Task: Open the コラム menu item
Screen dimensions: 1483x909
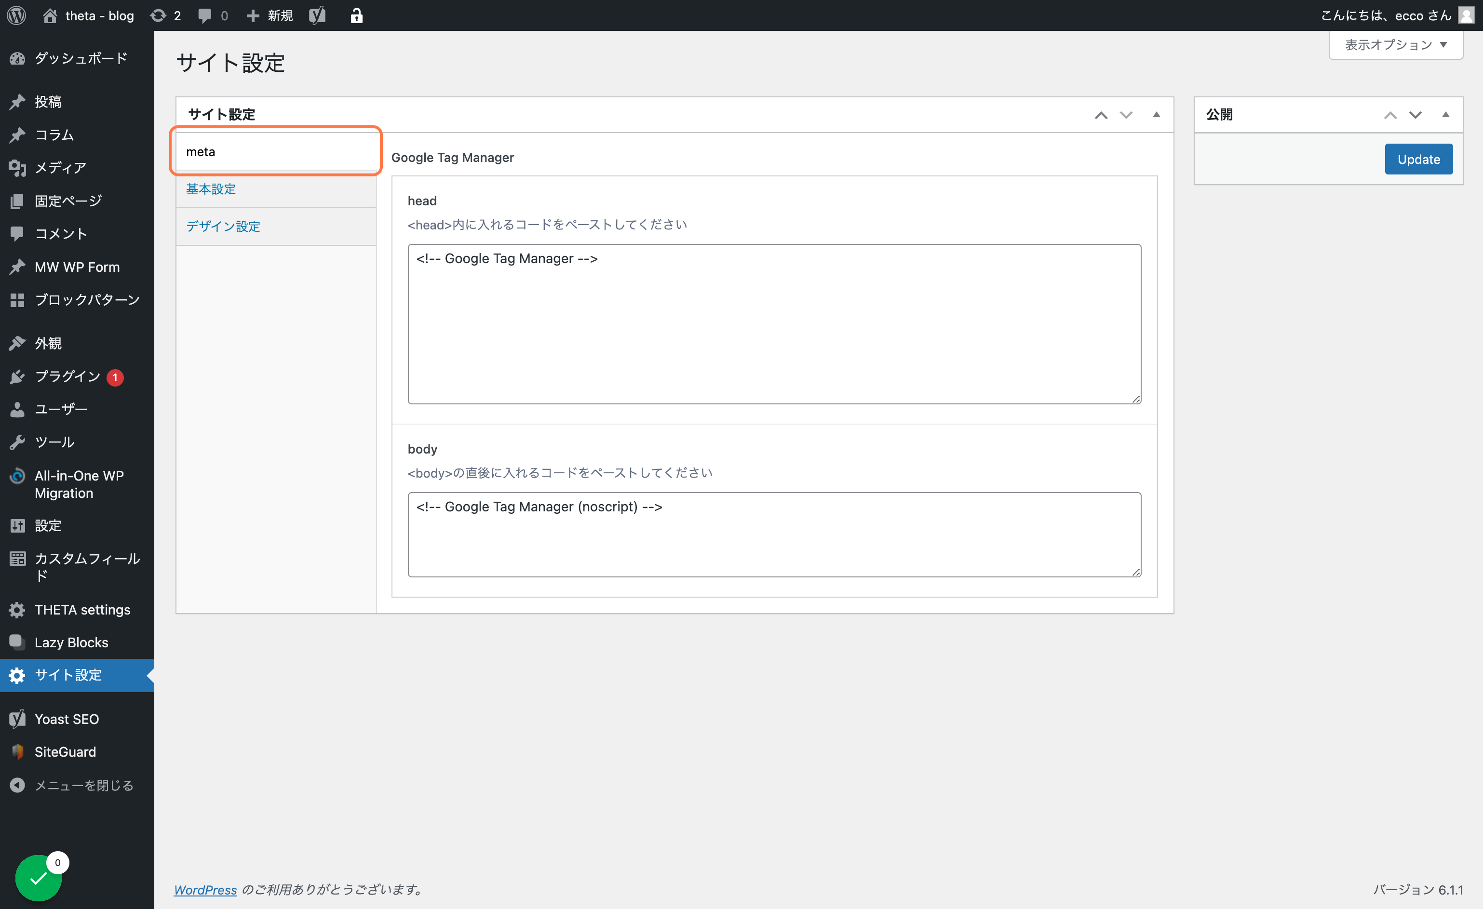Action: point(77,135)
